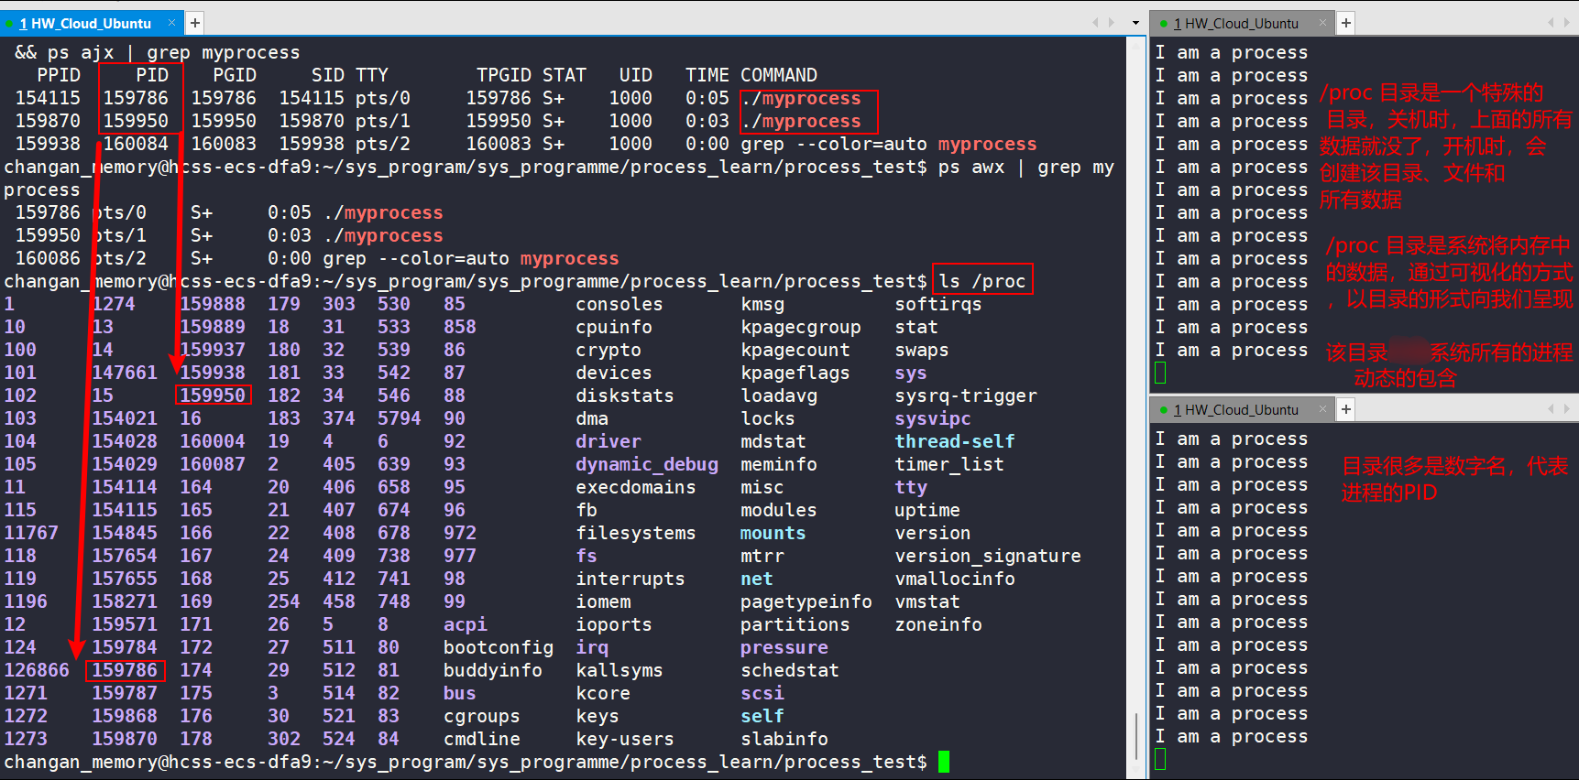Screen dimensions: 1579x780
Task: Open a new tab in the lower-right pane
Action: pyautogui.click(x=1345, y=409)
